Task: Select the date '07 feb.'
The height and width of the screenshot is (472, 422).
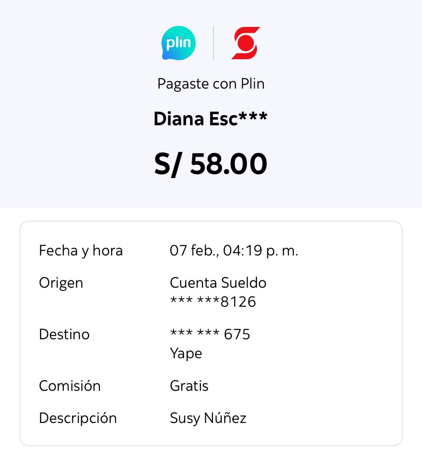Action: pyautogui.click(x=194, y=251)
